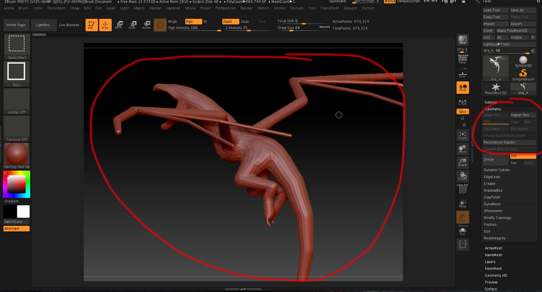Select the black secondary color swatch
This screenshot has height=292, width=542.
10,212
